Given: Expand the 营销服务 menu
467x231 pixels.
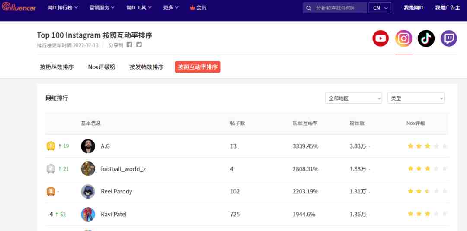Looking at the screenshot, I should tap(102, 8).
